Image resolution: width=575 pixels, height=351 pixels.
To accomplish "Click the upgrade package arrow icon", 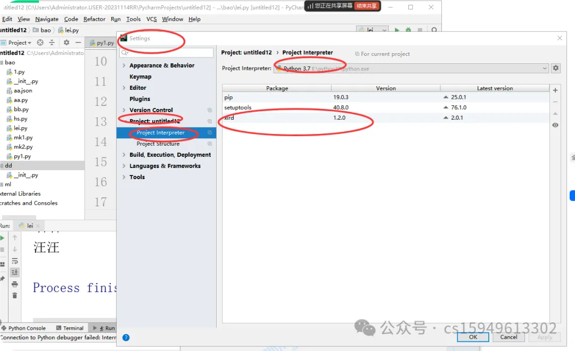I will tap(555, 114).
